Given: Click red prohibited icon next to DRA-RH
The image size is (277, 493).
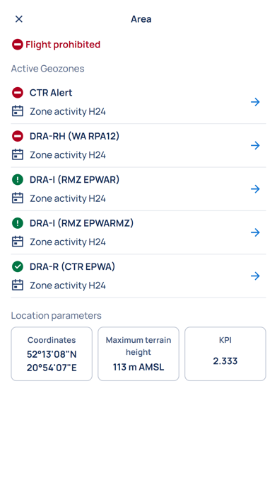Looking at the screenshot, I should [x=18, y=136].
